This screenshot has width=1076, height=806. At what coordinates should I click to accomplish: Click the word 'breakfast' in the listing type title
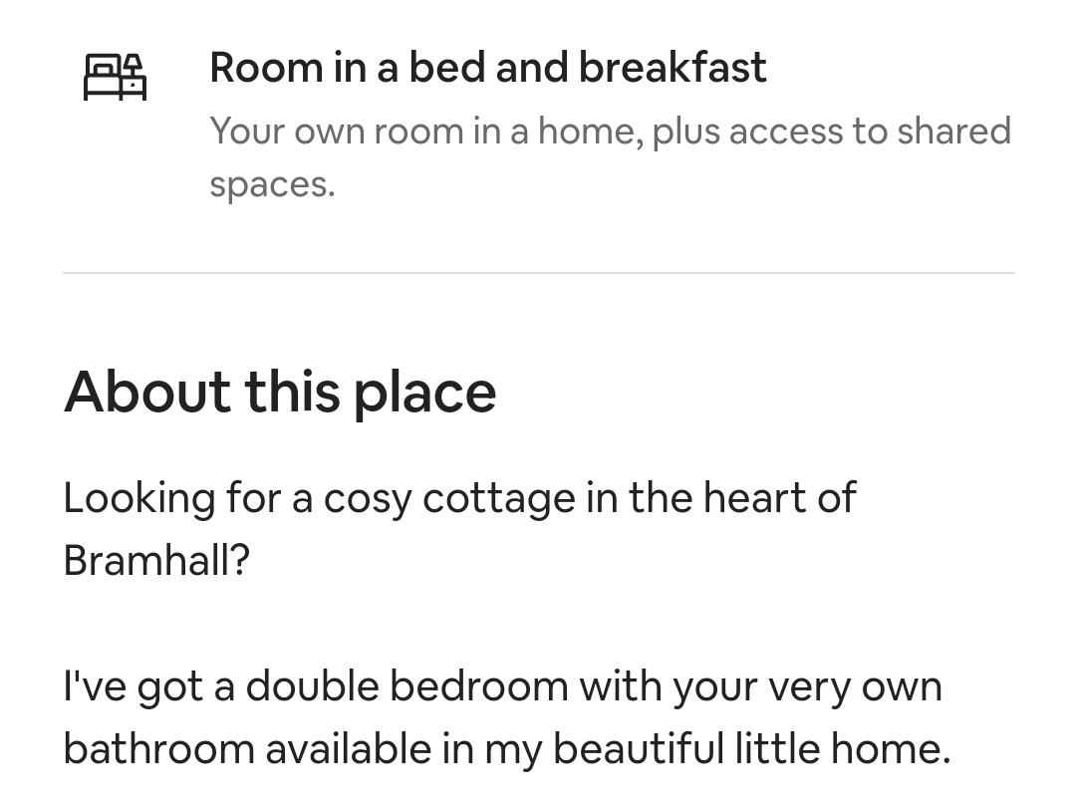(672, 67)
